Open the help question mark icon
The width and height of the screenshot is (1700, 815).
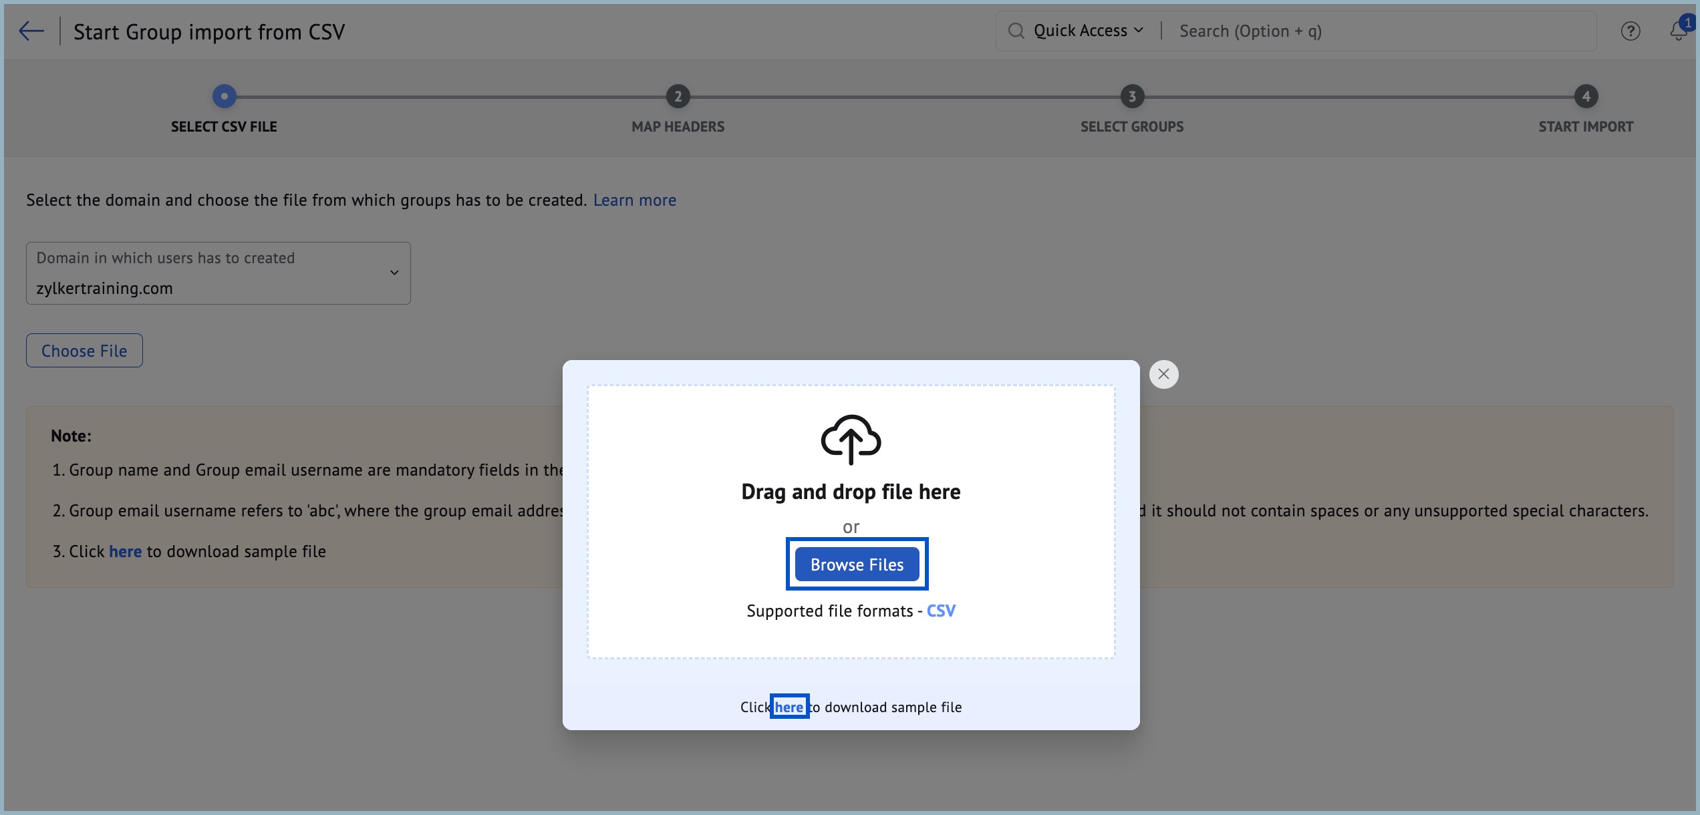click(x=1631, y=31)
